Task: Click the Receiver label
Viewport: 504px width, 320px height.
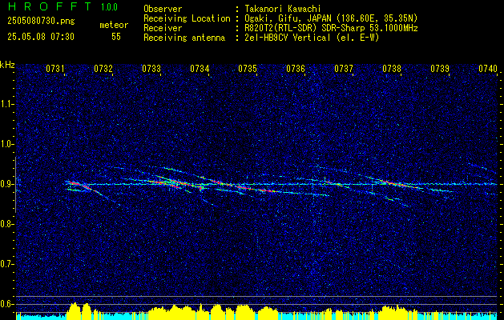Action: click(163, 28)
